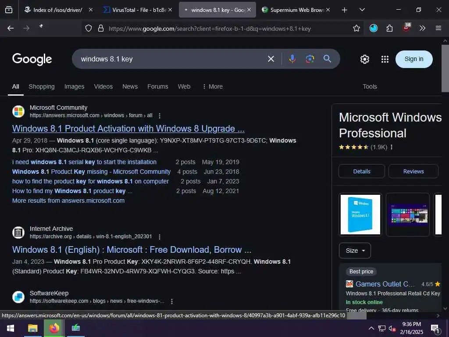Open the search Tools button

pos(370,86)
